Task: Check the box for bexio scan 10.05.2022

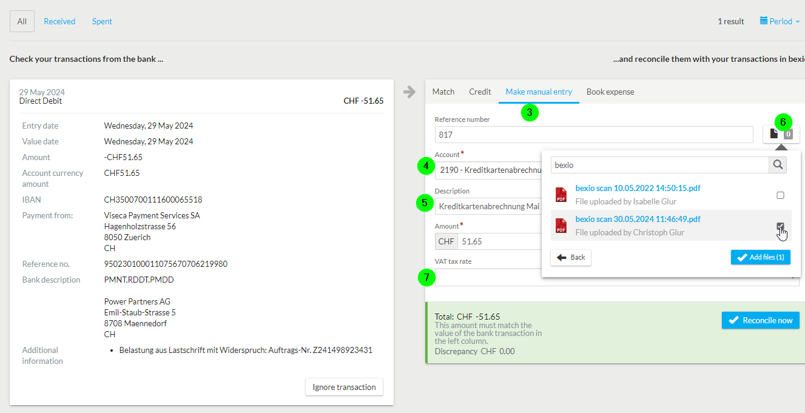Action: pos(781,195)
